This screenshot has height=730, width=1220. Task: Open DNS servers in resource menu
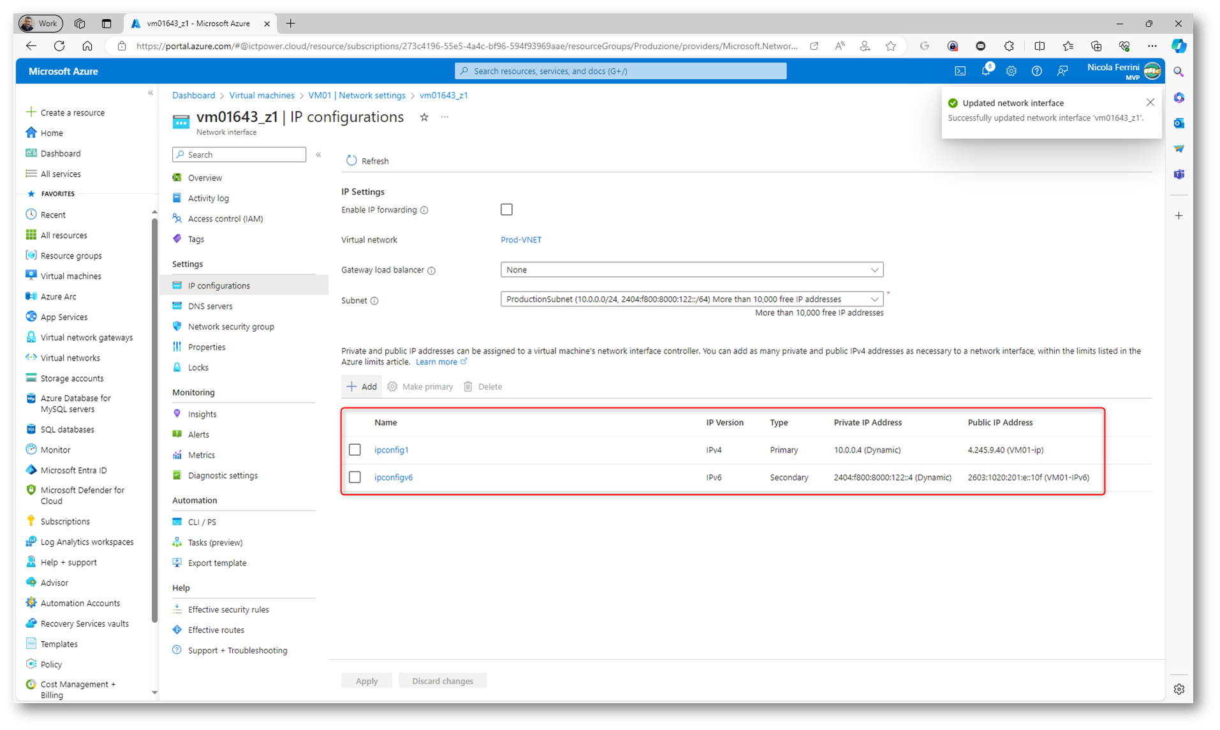click(x=210, y=306)
